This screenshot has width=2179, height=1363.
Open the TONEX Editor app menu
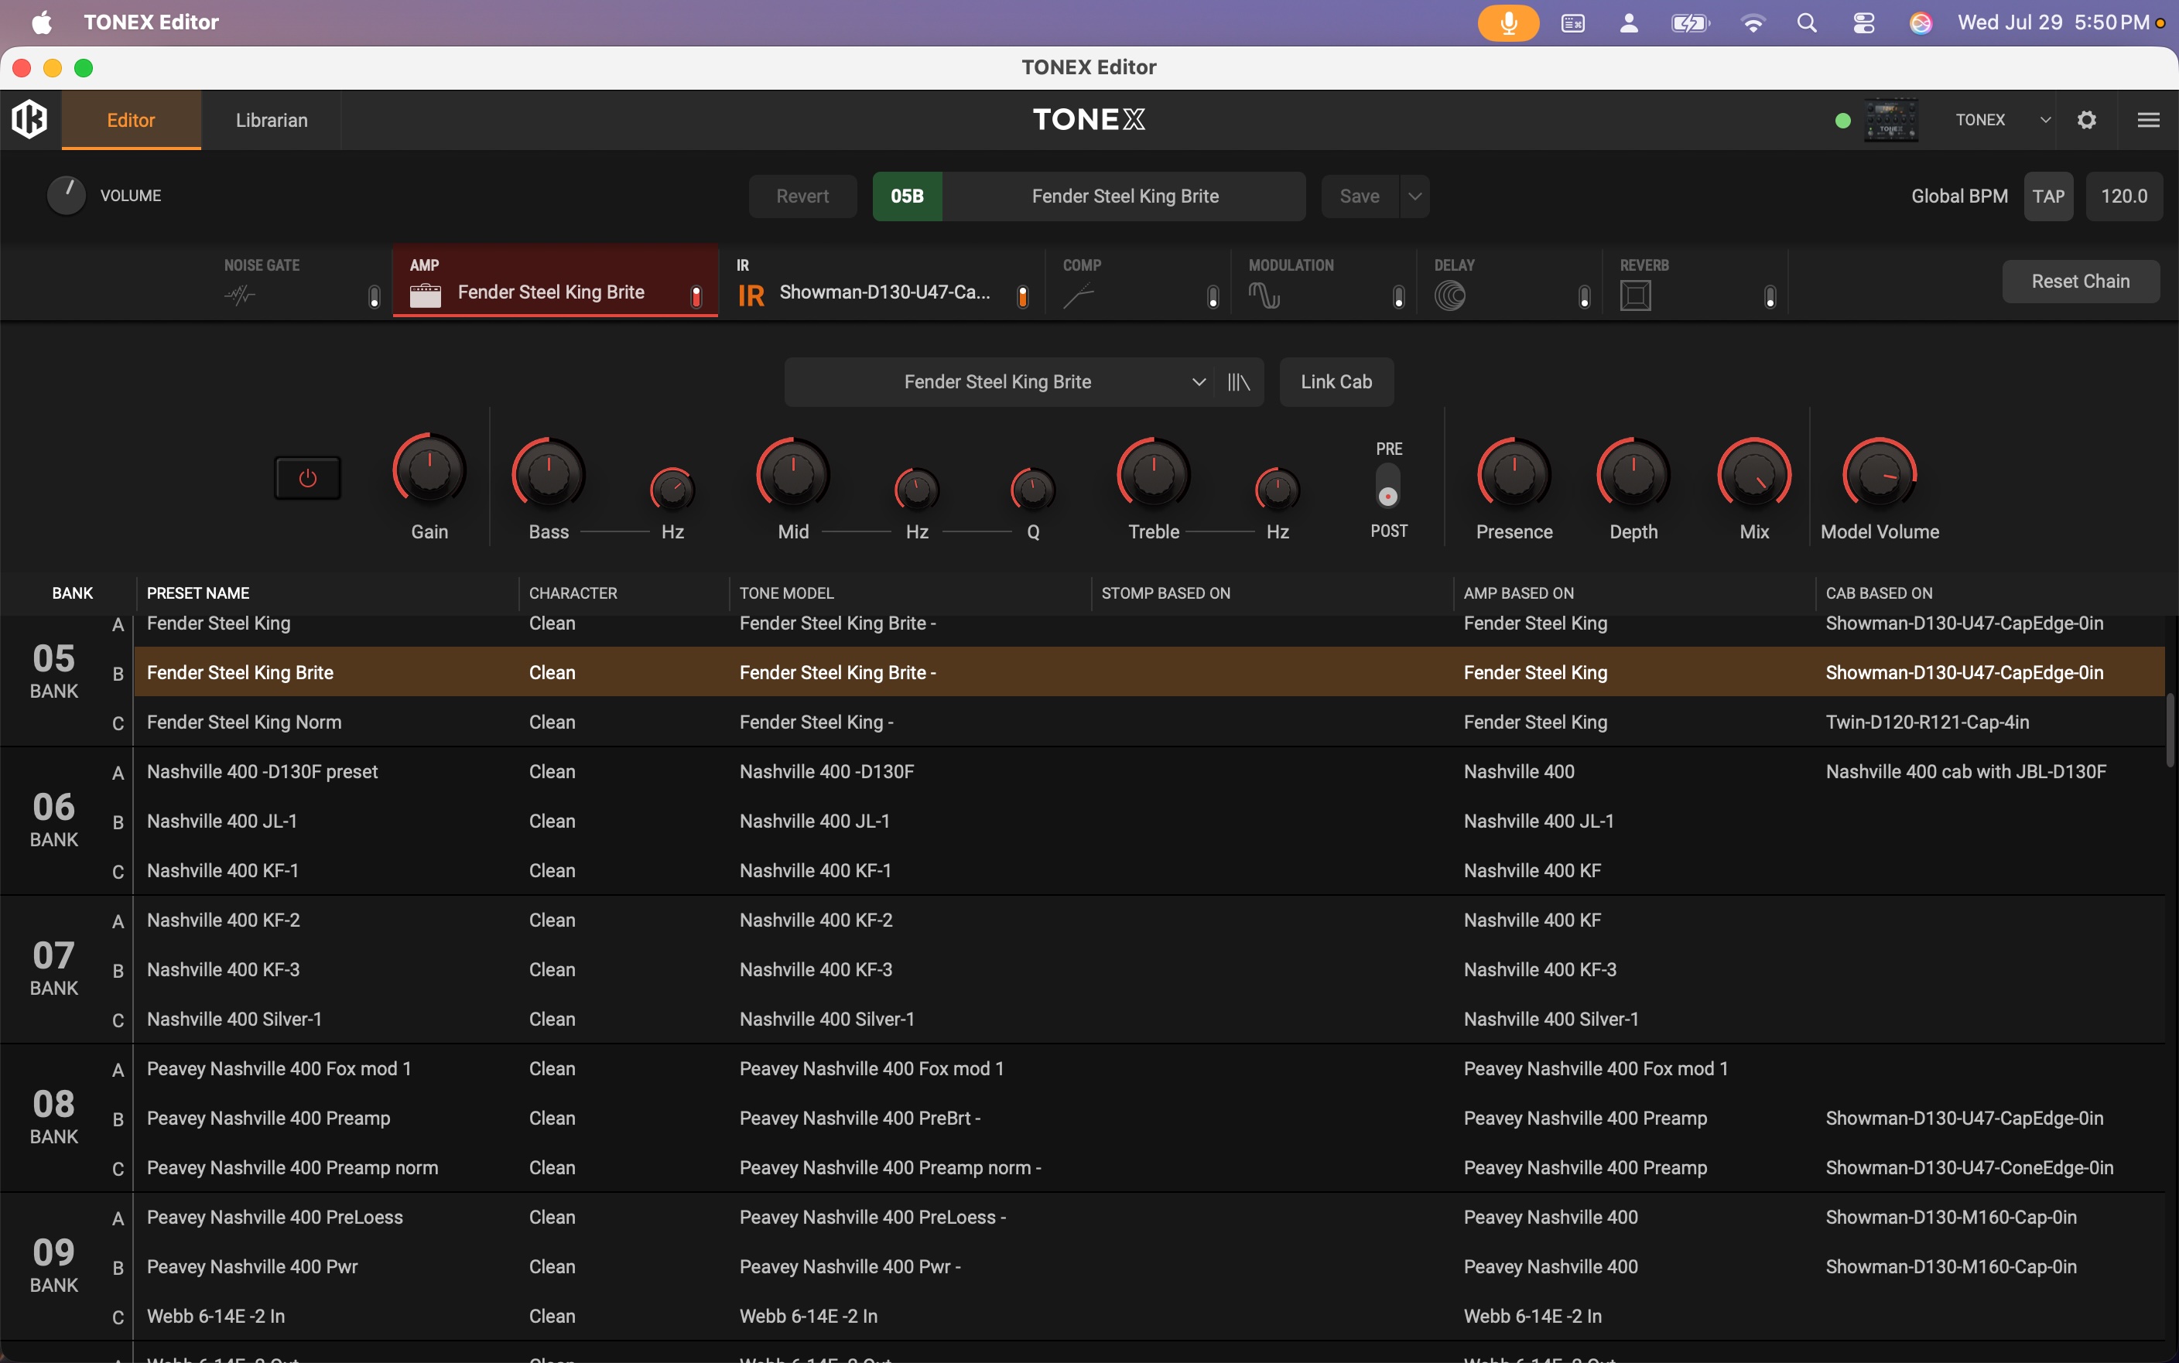coord(152,22)
